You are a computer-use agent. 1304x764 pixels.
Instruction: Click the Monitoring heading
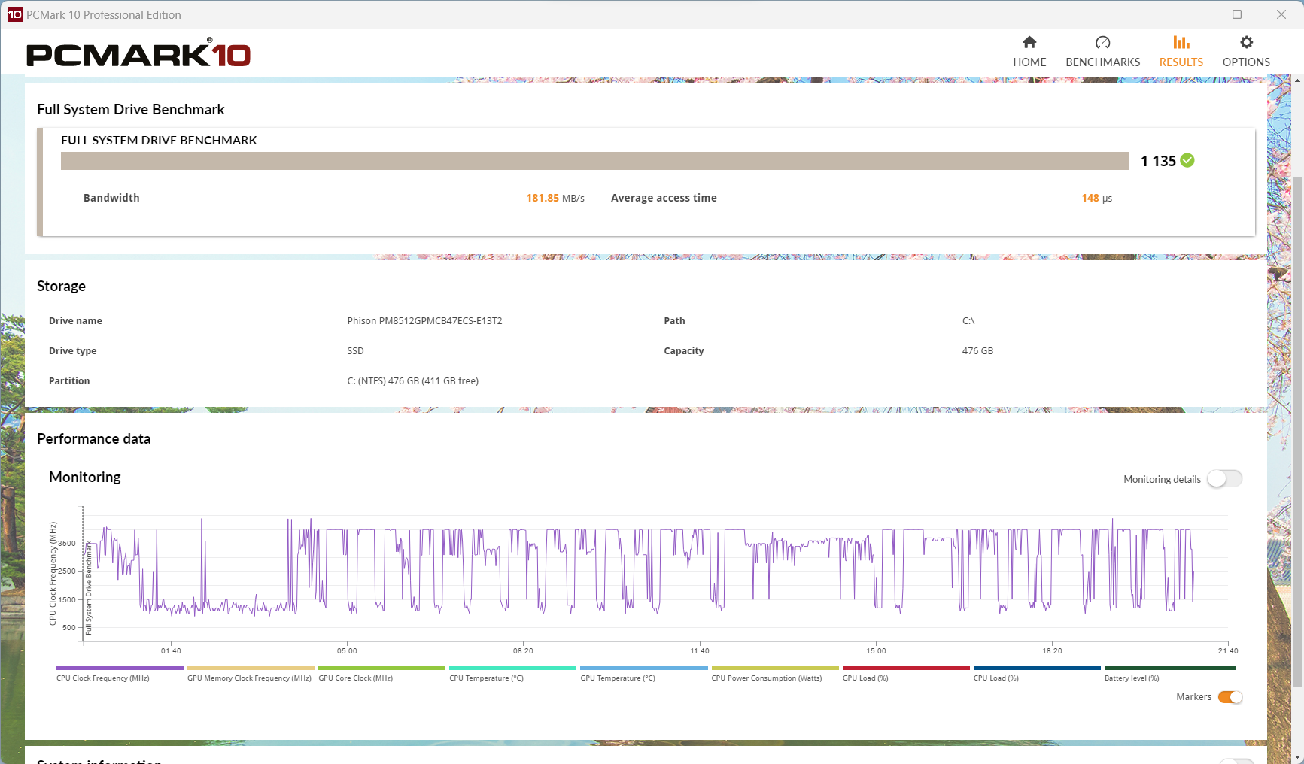coord(84,477)
